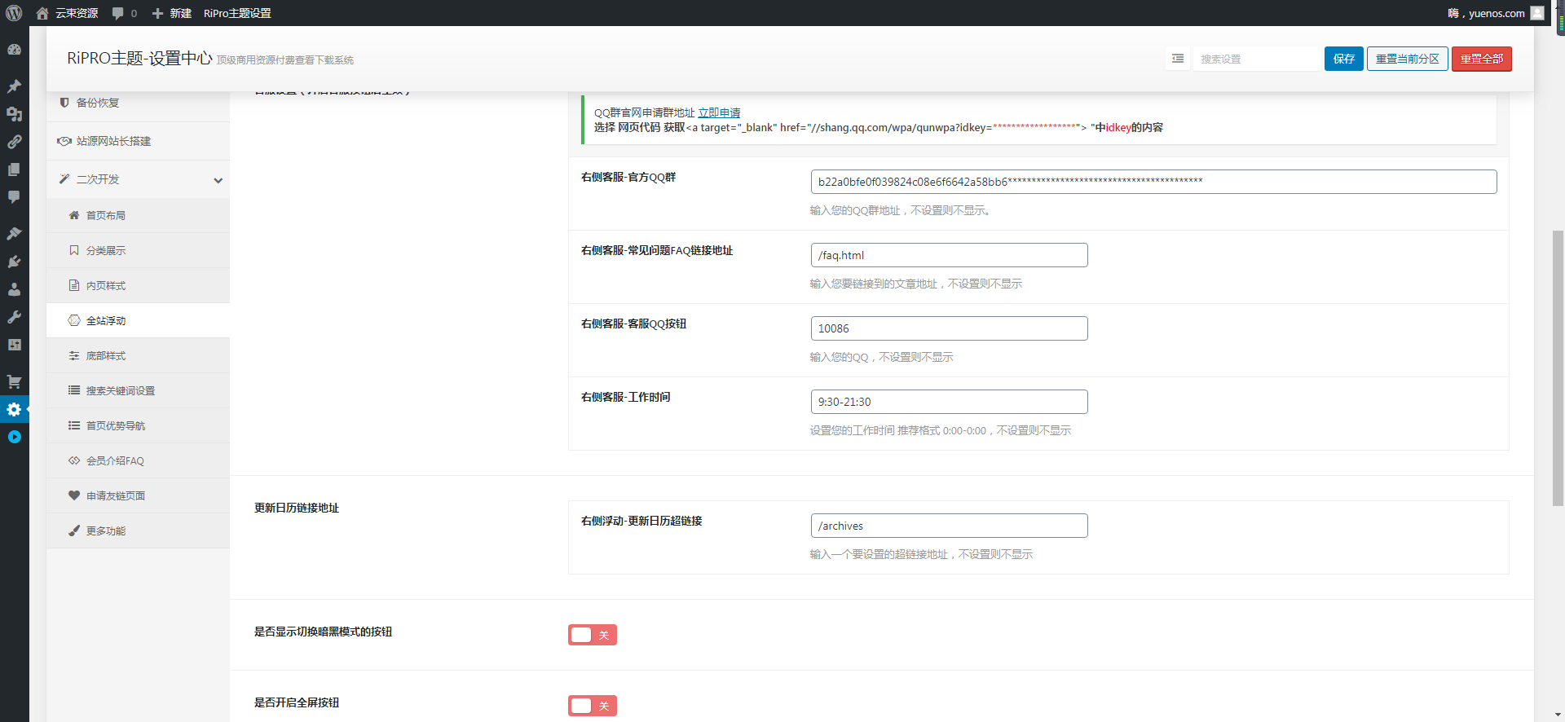Open shop cart icon in sidebar
Viewport: 1565px width, 722px height.
coord(14,381)
